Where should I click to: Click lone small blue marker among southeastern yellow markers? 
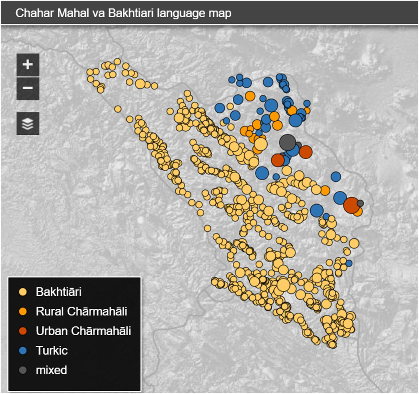pyautogui.click(x=349, y=263)
